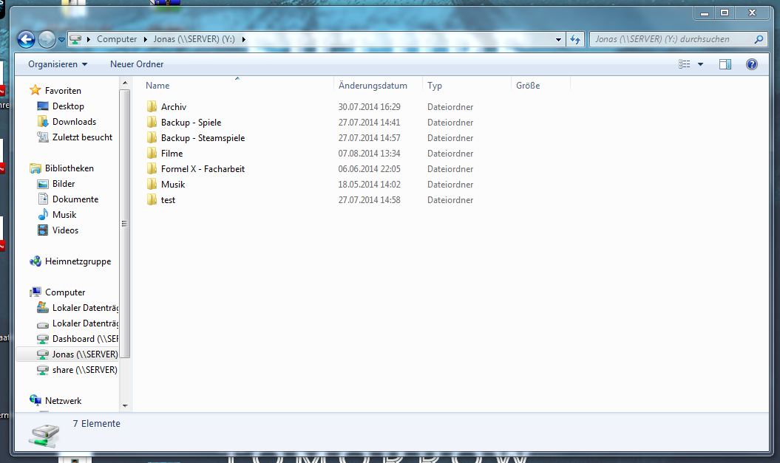Expand arrow before Computer in address bar
This screenshot has height=463, width=780.
point(89,39)
